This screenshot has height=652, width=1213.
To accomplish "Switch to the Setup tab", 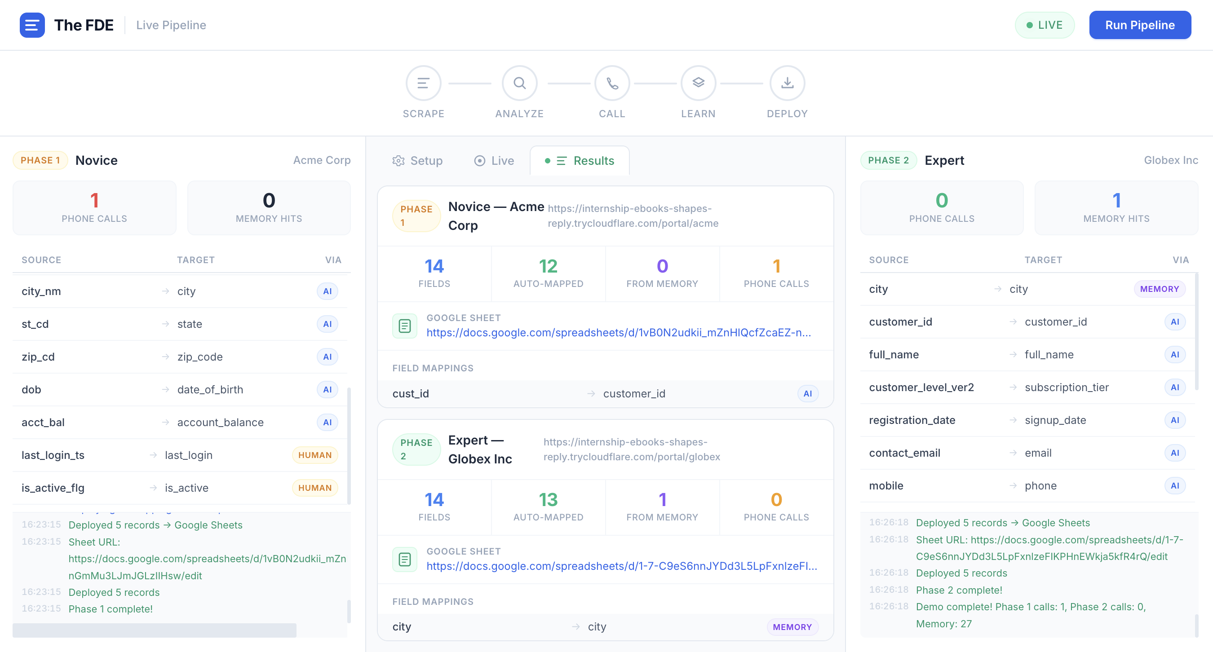I will click(x=417, y=161).
